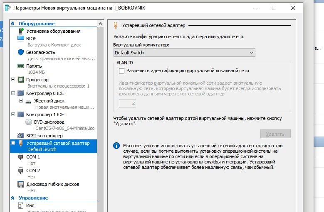Viewport: 324px width, 212px height.
Task: Select the Контроллер 1 IDE icon
Action: pos(21,115)
